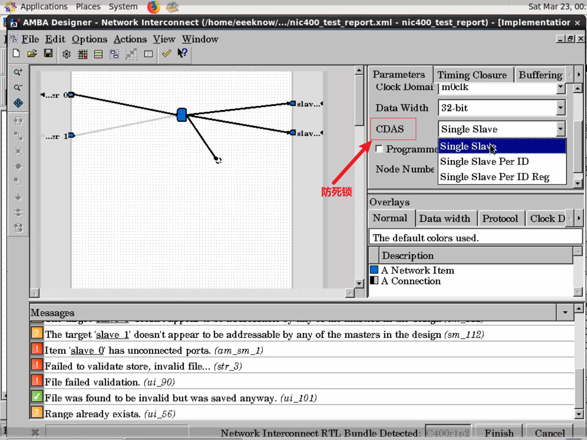The image size is (587, 440).
Task: Toggle the Programmable checkbox
Action: [379, 148]
